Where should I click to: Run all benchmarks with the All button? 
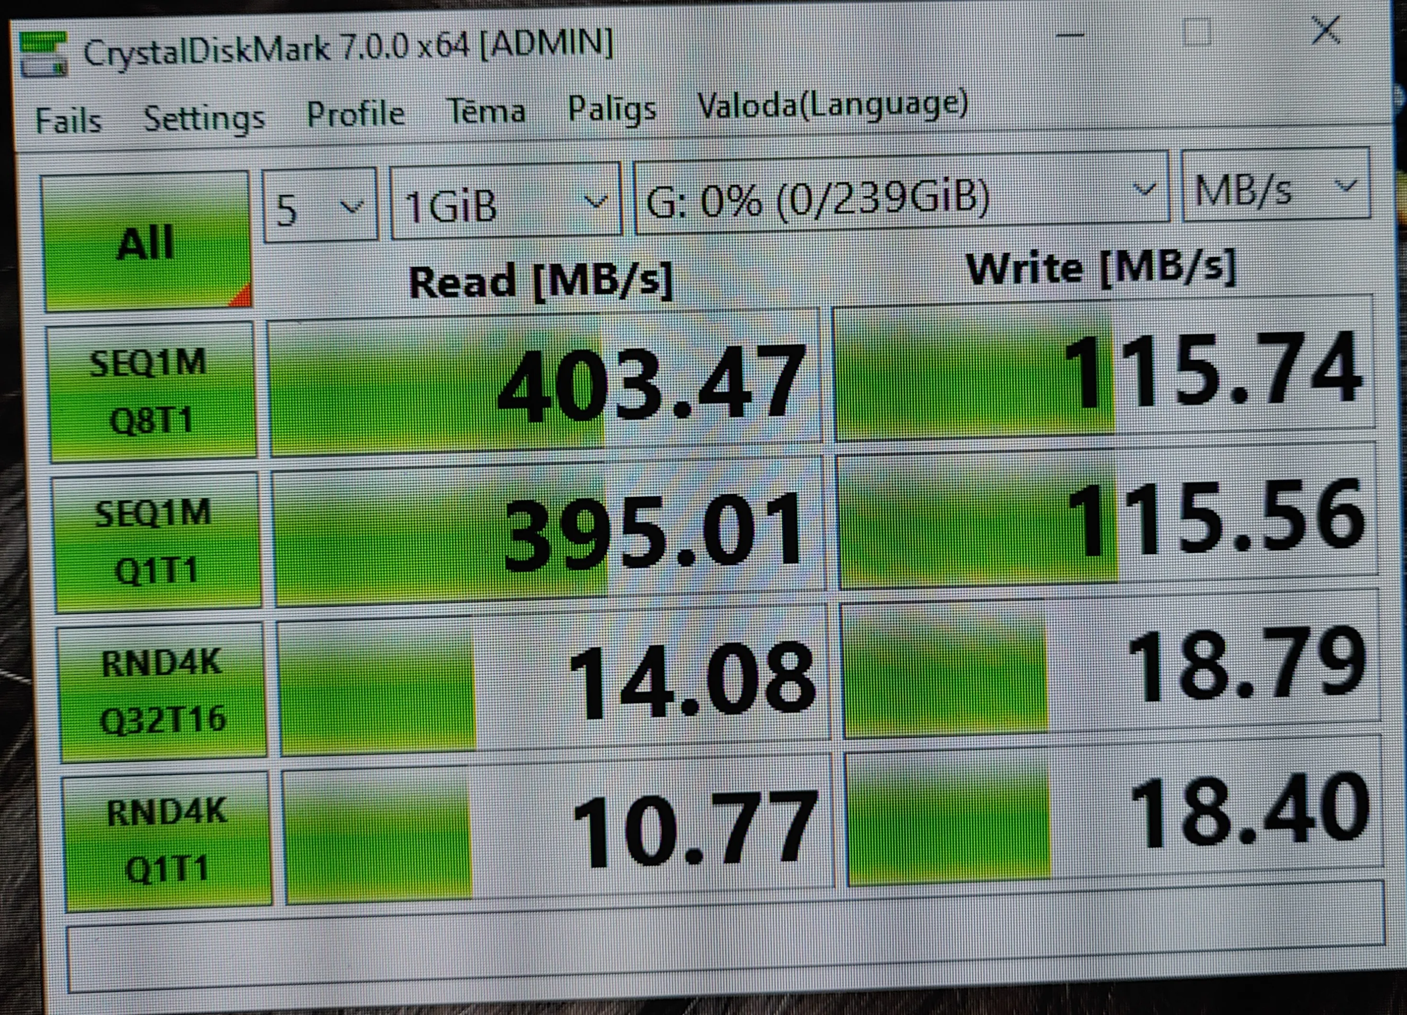coord(147,242)
